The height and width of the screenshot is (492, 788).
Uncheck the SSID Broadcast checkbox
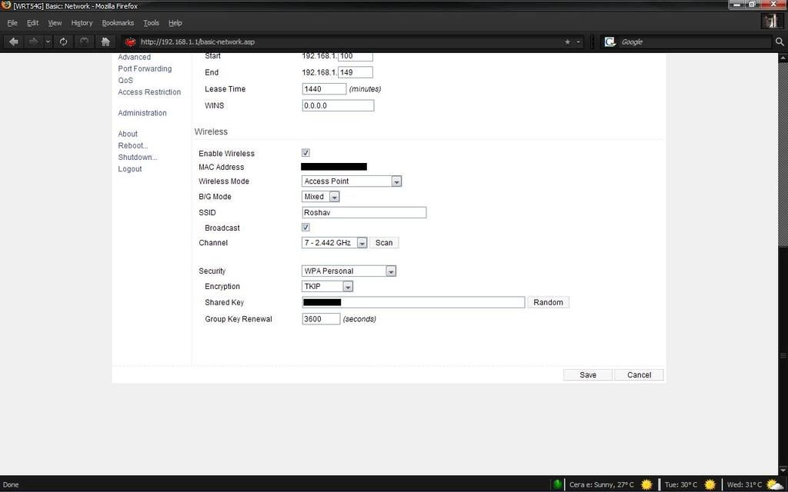306,228
